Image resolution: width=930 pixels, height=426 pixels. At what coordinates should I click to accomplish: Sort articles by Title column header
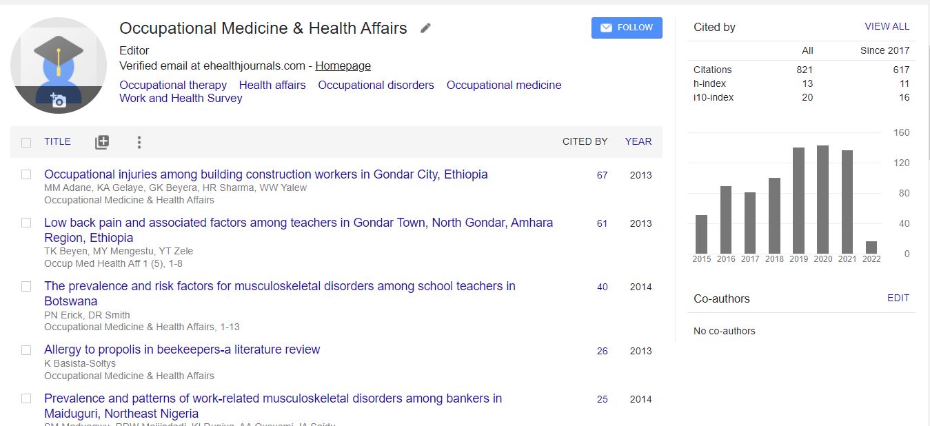coord(57,141)
